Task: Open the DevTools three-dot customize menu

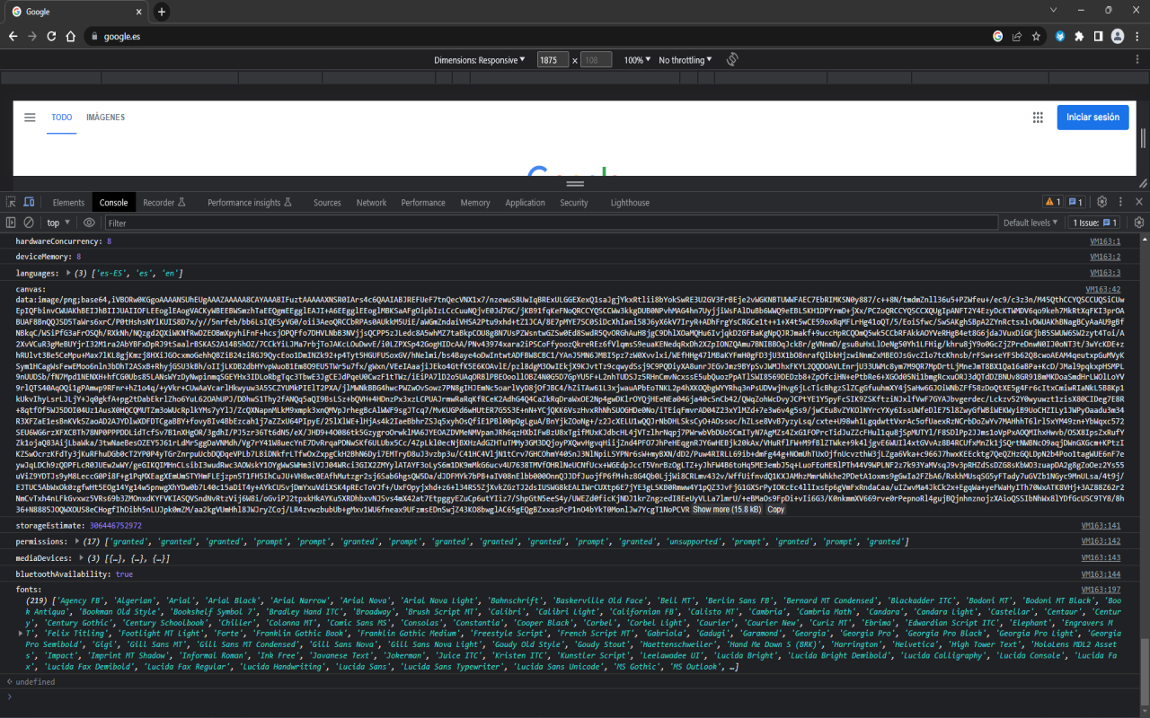Action: pyautogui.click(x=1121, y=203)
